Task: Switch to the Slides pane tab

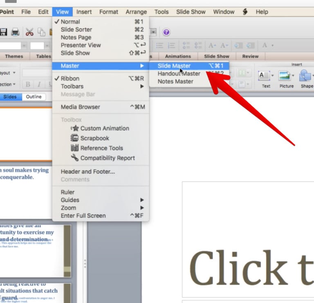Action: (x=10, y=97)
